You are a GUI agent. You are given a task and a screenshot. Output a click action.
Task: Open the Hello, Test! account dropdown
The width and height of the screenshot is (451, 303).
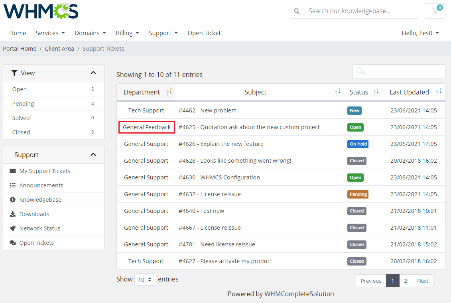point(420,33)
